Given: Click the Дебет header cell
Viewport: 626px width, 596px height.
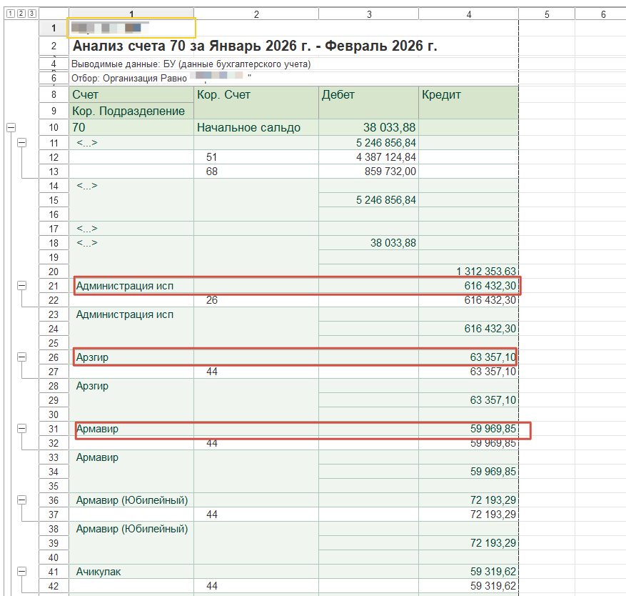Looking at the screenshot, I should tap(369, 103).
